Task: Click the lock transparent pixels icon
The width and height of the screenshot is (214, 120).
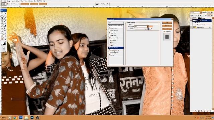Action: 195,16
